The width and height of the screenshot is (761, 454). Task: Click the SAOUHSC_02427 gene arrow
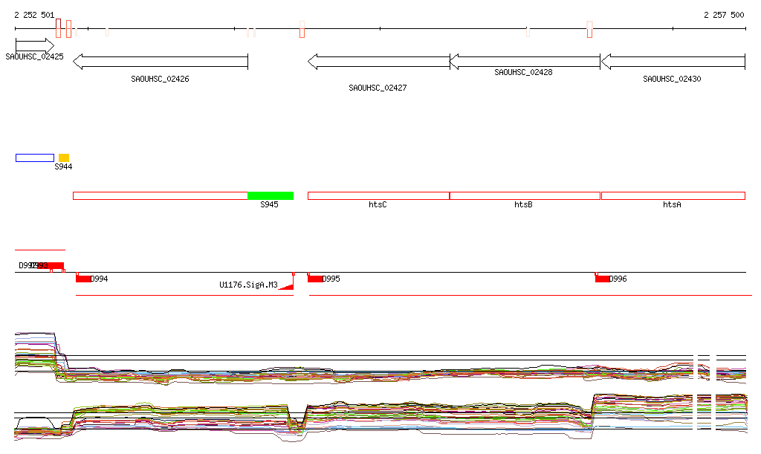(x=379, y=62)
